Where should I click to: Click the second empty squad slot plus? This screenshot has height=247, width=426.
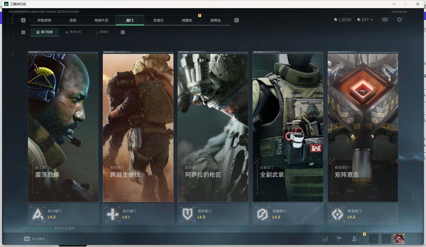[x=386, y=239]
